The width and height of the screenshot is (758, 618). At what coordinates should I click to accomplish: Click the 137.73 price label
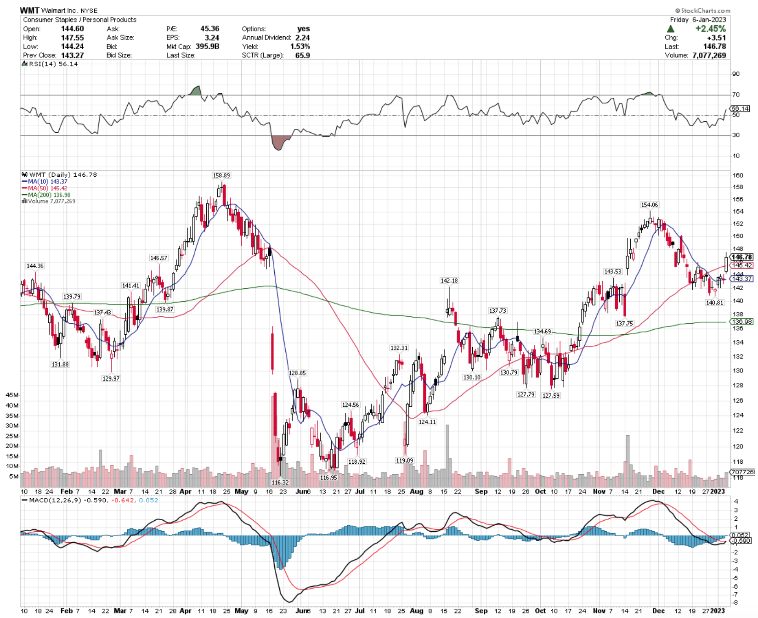pyautogui.click(x=498, y=311)
